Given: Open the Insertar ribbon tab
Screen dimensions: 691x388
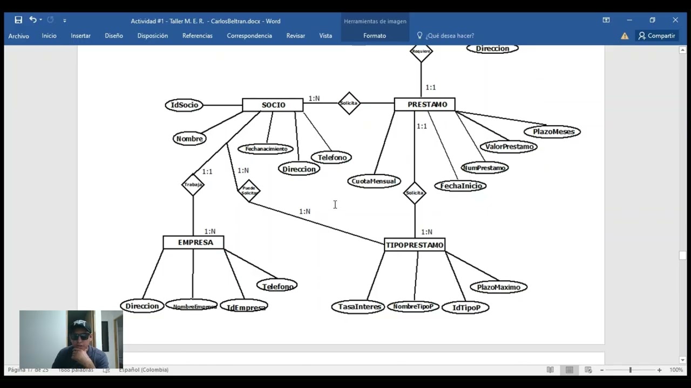Looking at the screenshot, I should (x=80, y=36).
